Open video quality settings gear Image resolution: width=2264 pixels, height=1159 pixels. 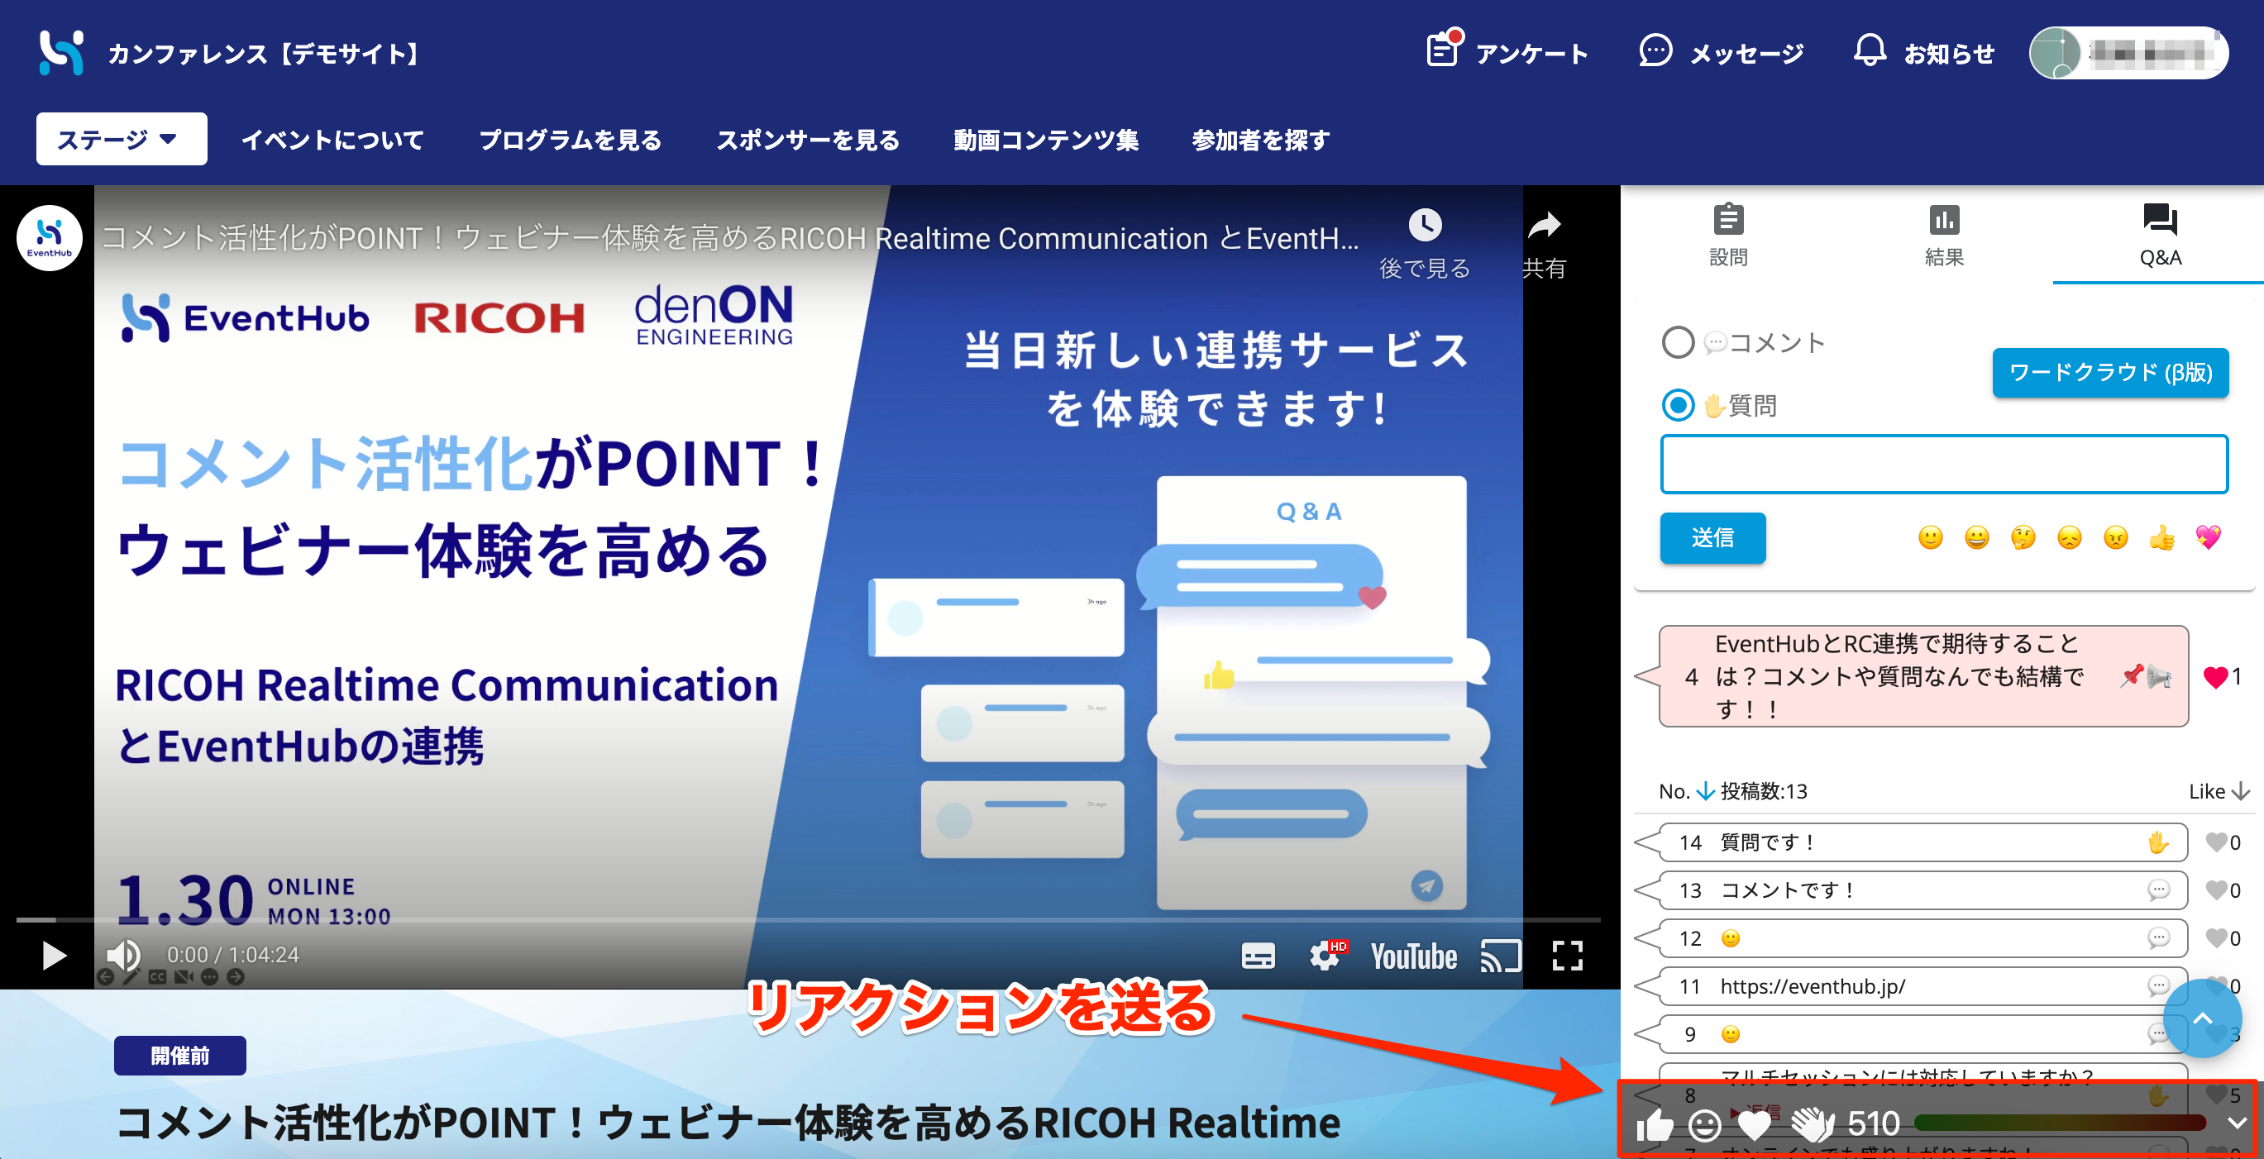coord(1326,956)
